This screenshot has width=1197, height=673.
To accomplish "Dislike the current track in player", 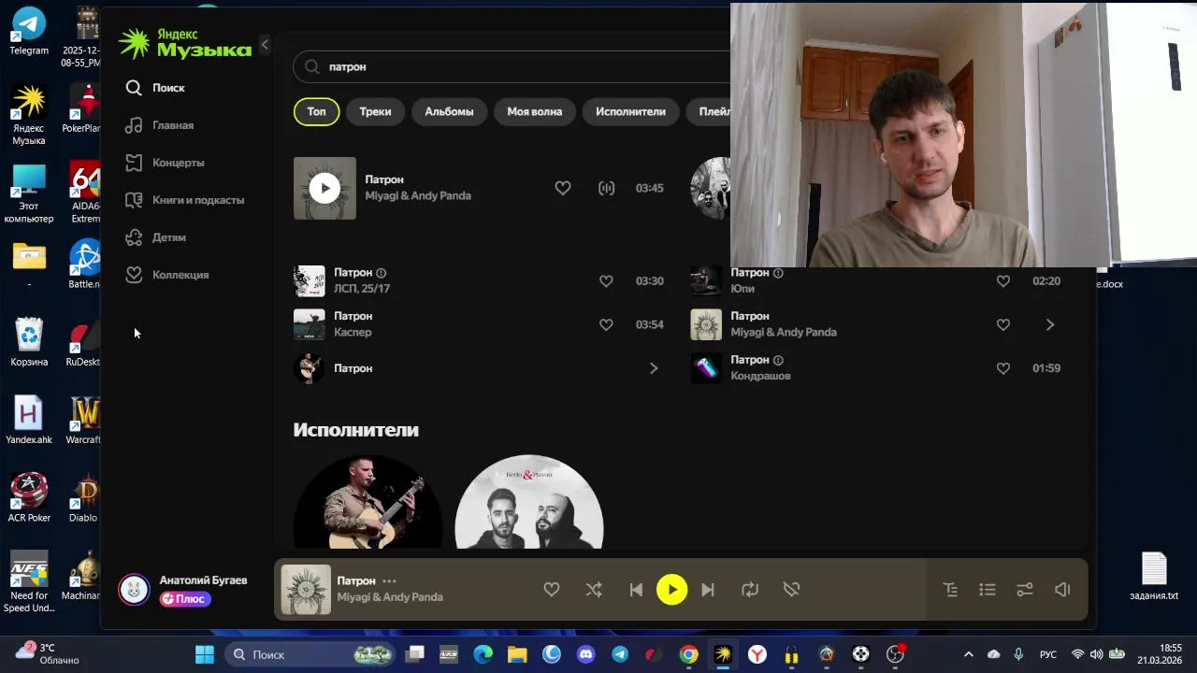I will click(x=791, y=590).
